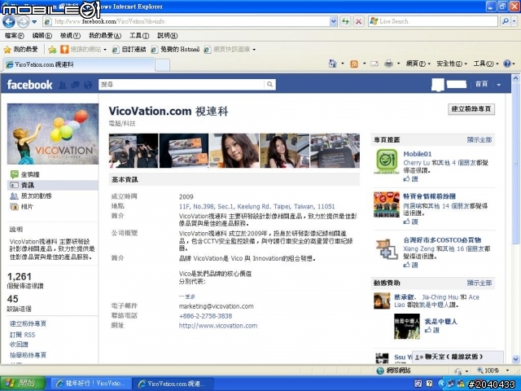Open the 相片 photos icon in the sidebar
The width and height of the screenshot is (521, 391).
pyautogui.click(x=15, y=206)
